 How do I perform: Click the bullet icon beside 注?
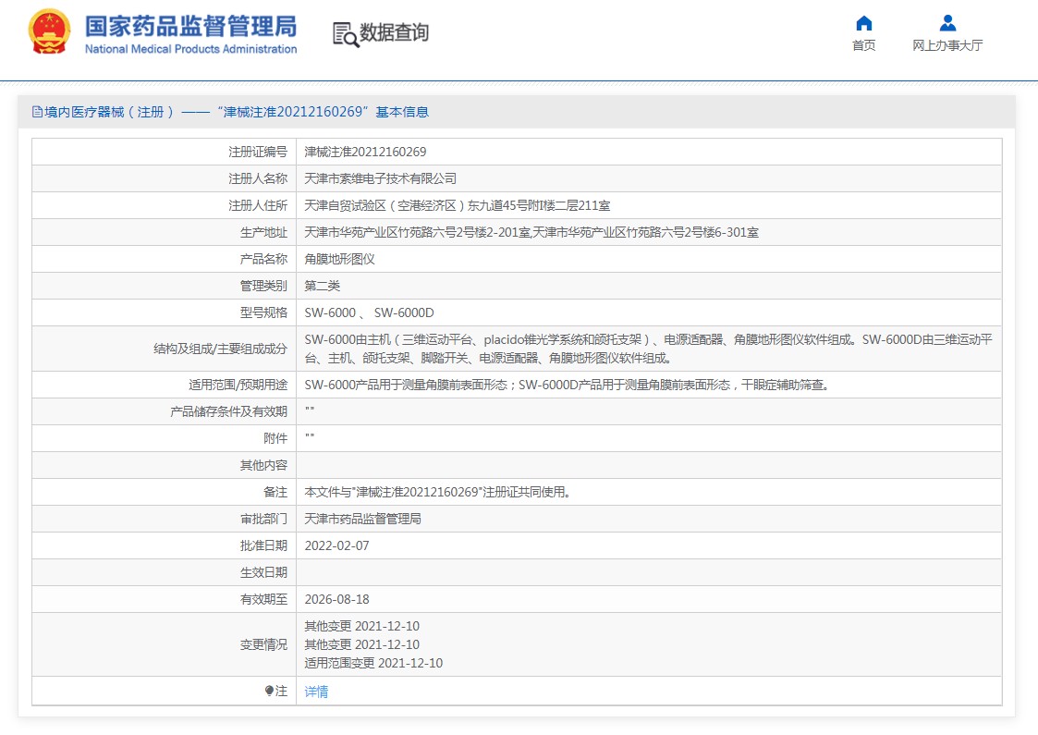269,691
